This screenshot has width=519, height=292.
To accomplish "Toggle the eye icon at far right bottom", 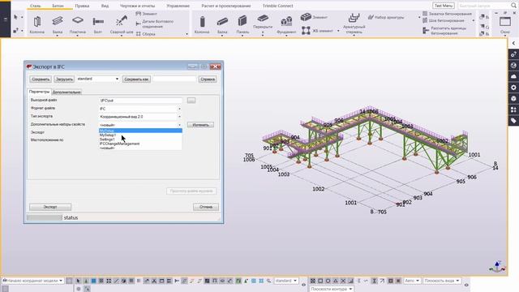I will pyautogui.click(x=466, y=285).
